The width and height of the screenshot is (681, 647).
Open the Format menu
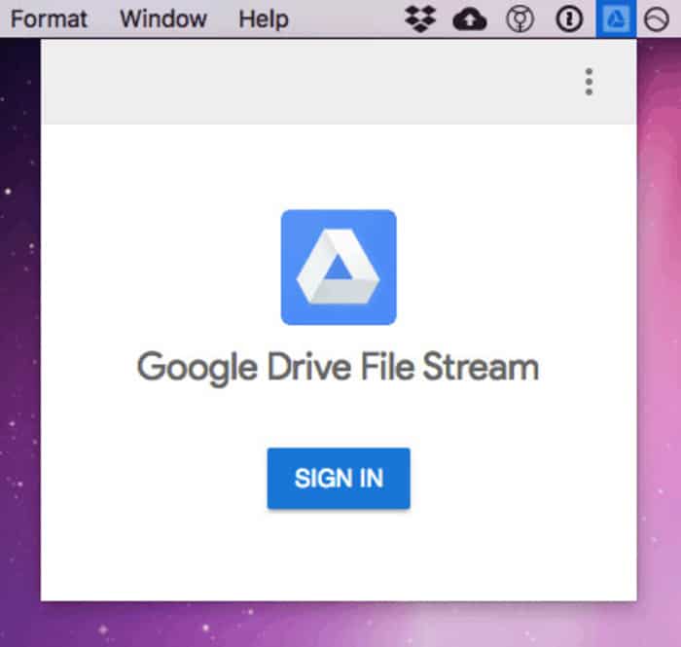(49, 19)
